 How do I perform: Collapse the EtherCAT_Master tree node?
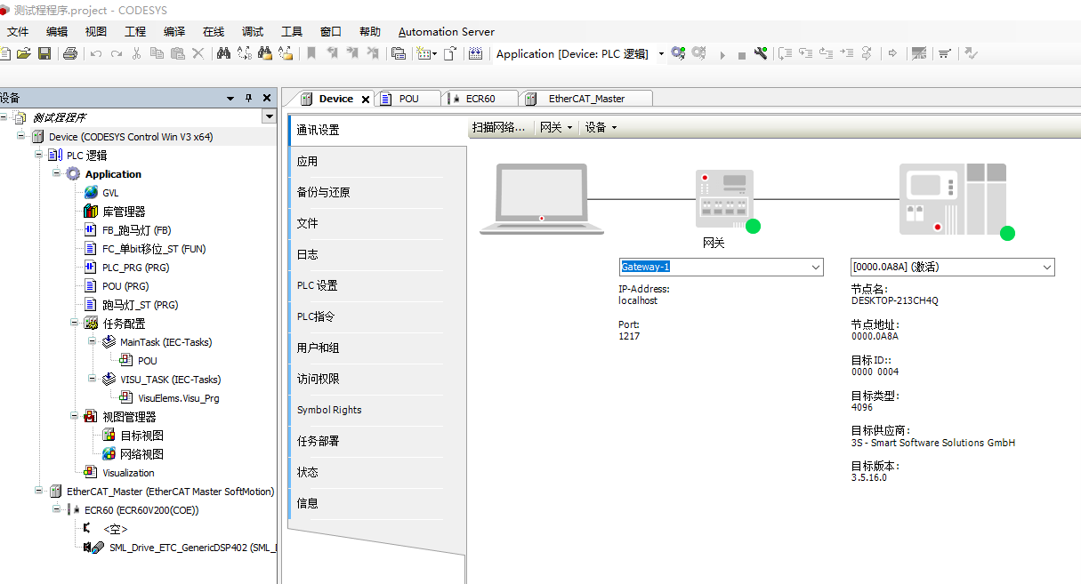tap(40, 490)
